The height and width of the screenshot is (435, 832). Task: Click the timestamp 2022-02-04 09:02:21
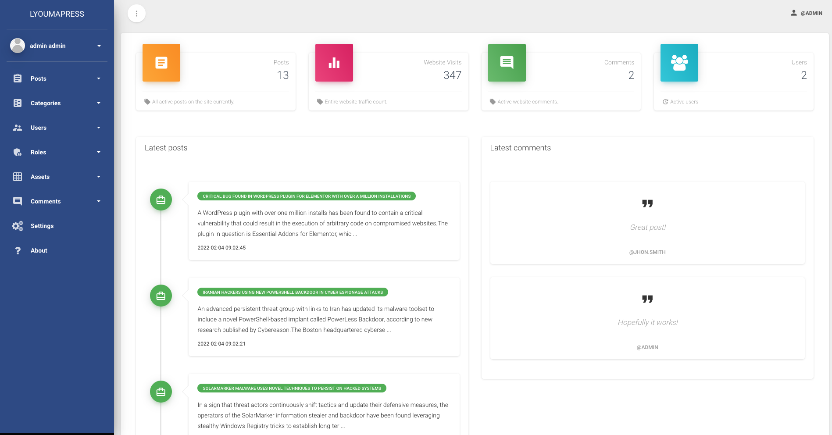[x=221, y=344]
